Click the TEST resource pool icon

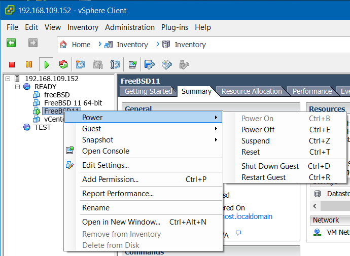[27, 127]
